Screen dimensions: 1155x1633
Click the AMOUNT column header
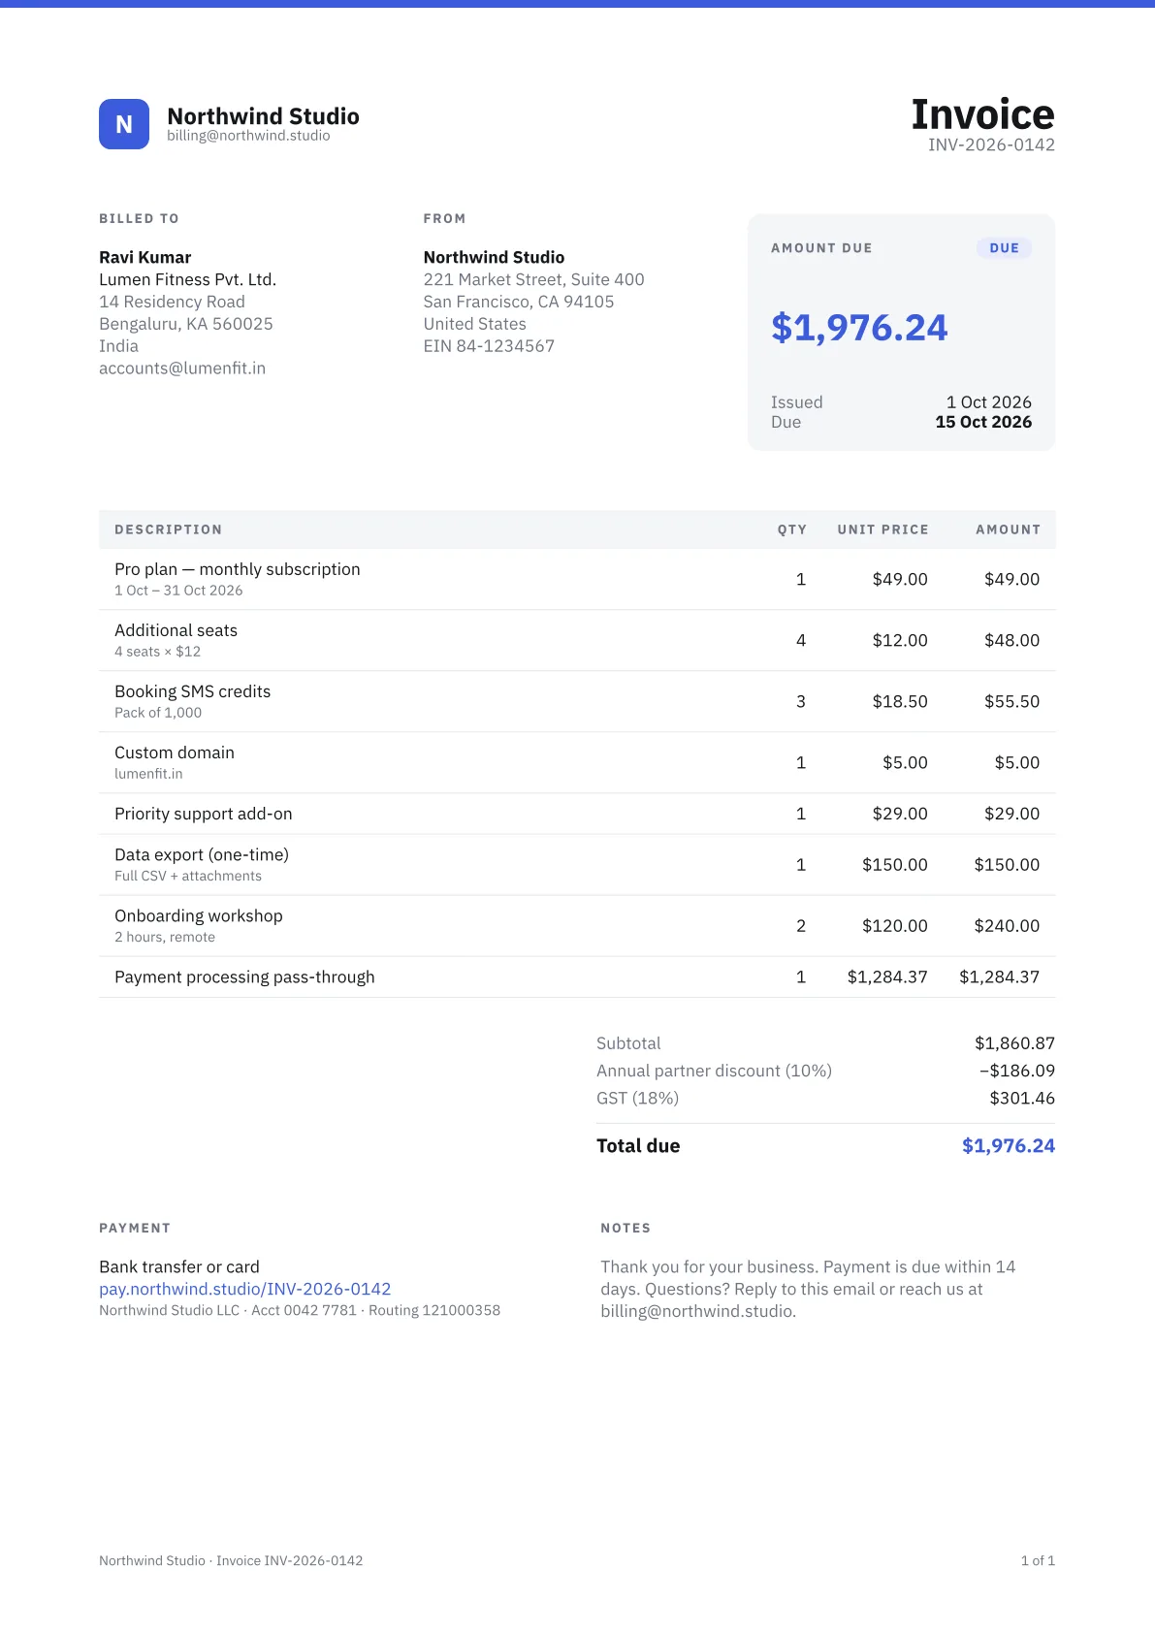click(x=1009, y=529)
